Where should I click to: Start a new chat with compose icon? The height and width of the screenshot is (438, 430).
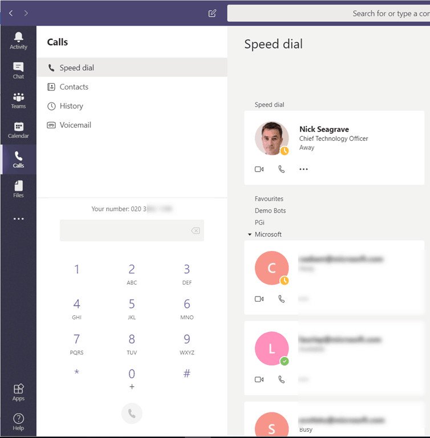(x=212, y=13)
